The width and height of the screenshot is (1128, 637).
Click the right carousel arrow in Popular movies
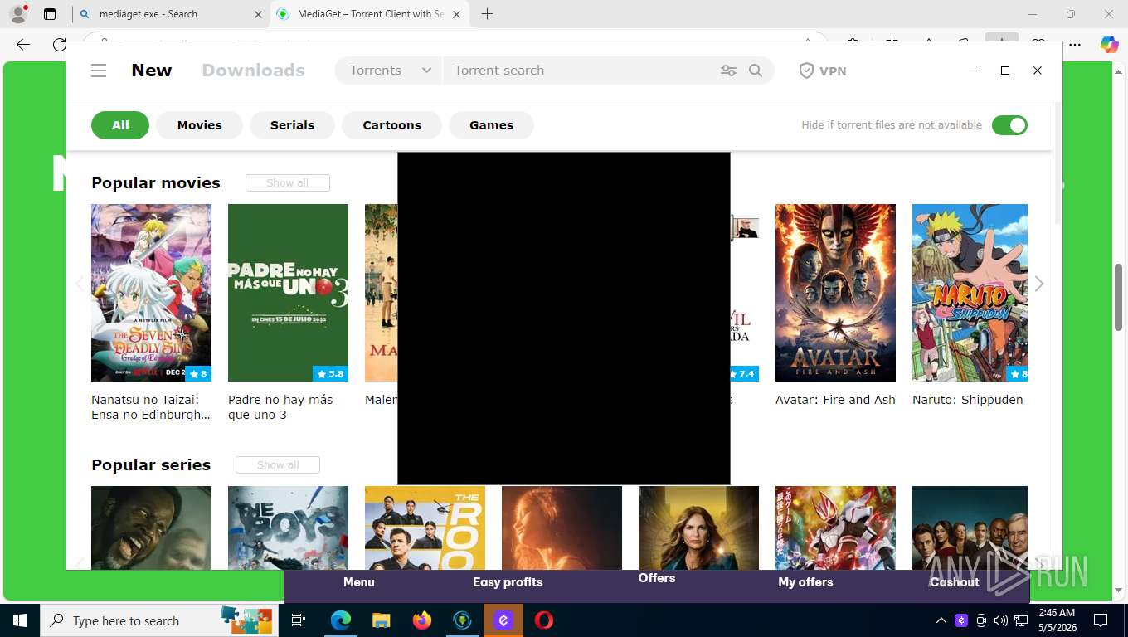coord(1039,284)
